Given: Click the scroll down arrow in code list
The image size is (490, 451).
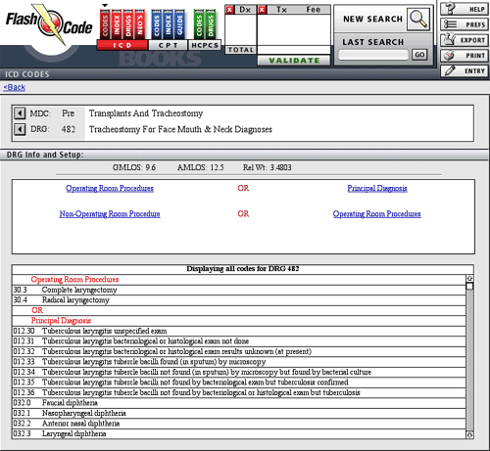Looking at the screenshot, I should point(469,434).
